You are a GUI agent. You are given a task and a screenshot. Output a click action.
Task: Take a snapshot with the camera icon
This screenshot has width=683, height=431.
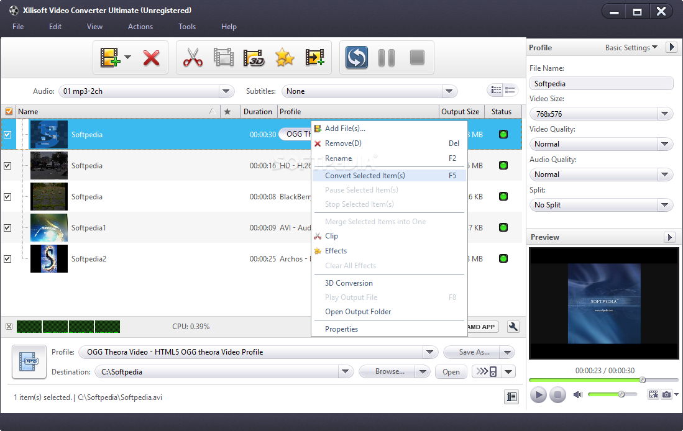click(x=666, y=394)
